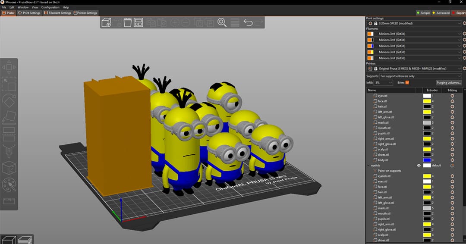Viewport: 466px width, 244px height.
Task: Collapse the eyelids object tree node
Action: point(368,166)
